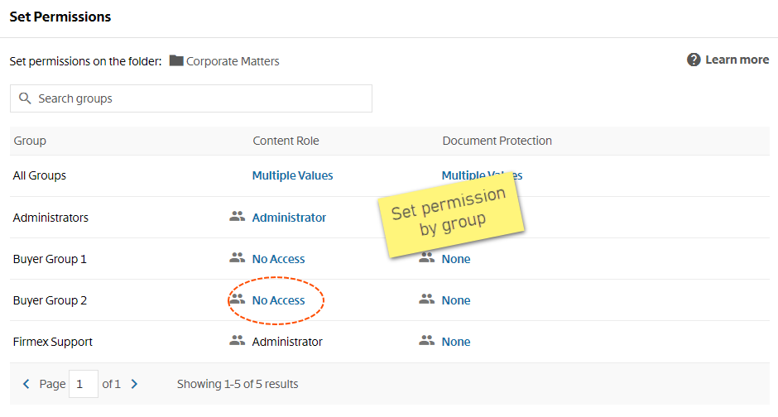Image resolution: width=778 pixels, height=417 pixels.
Task: Click content role group icon for Buyer Group 2
Action: [x=238, y=299]
